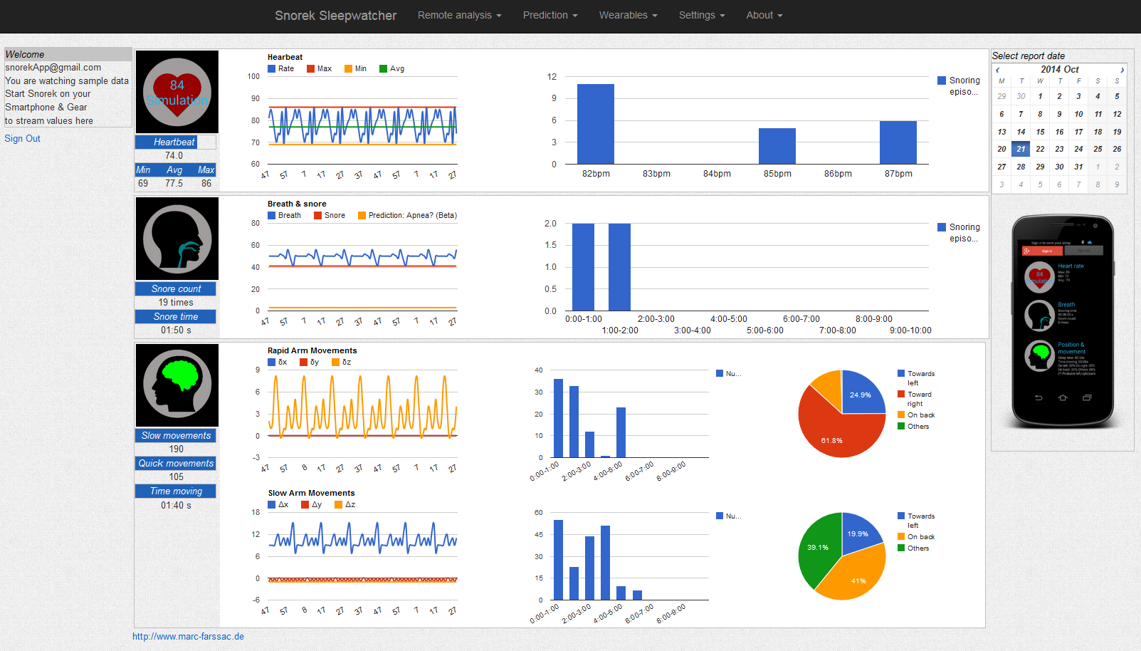Screen dimensions: 1141x651
Task: Click the Rate blue legend swatch
Action: (x=272, y=69)
